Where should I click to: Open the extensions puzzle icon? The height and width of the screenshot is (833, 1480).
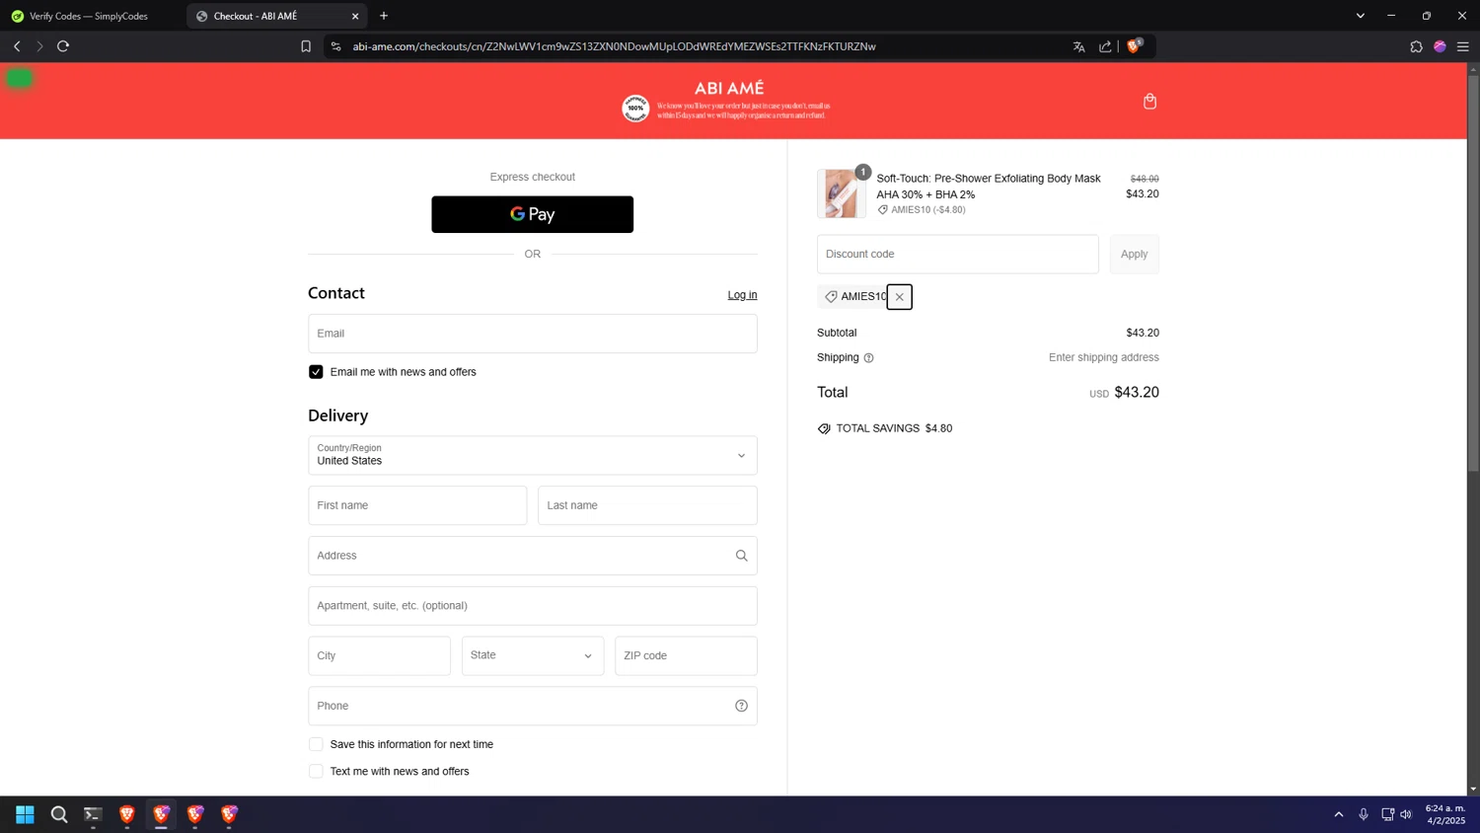(x=1416, y=46)
